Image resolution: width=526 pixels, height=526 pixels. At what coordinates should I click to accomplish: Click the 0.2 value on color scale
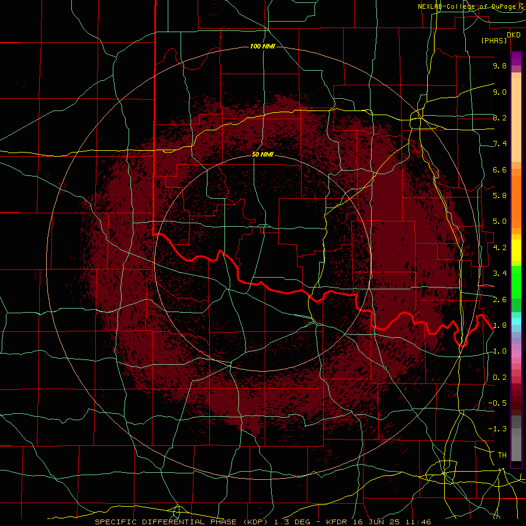coord(500,378)
